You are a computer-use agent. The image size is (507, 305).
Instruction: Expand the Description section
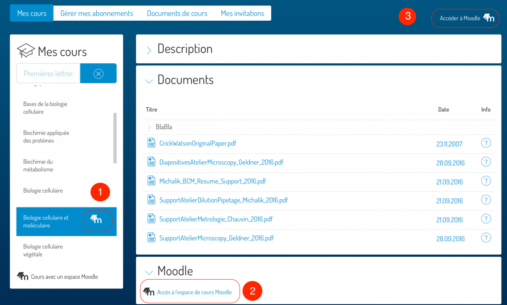(x=149, y=50)
